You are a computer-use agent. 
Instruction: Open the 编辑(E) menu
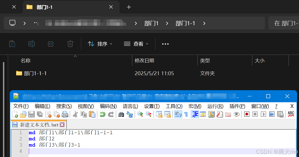click(42, 106)
